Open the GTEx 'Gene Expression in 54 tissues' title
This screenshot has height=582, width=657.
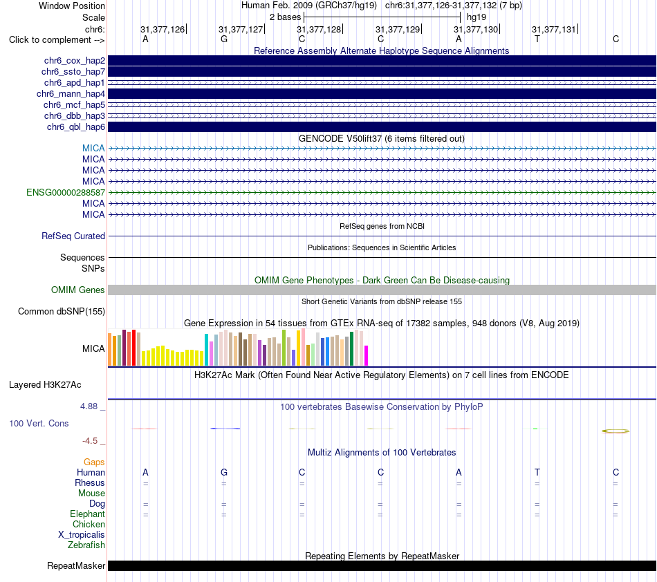tap(382, 323)
